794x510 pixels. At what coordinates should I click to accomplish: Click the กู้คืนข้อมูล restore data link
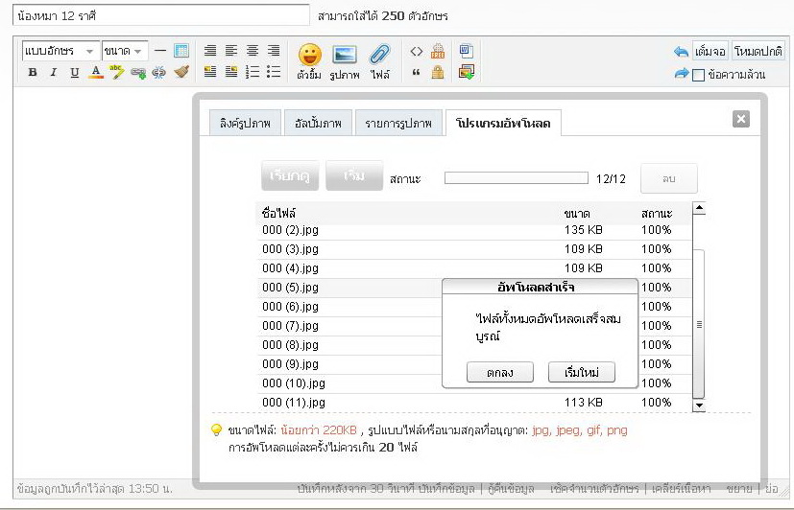click(511, 489)
